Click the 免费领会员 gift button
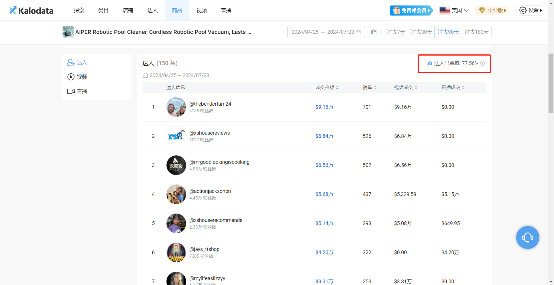 (x=411, y=10)
